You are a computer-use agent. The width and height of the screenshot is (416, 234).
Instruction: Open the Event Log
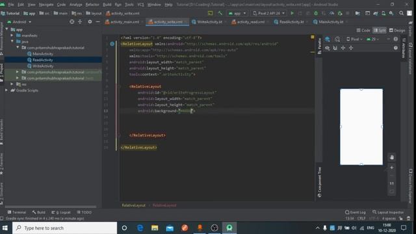point(356,213)
